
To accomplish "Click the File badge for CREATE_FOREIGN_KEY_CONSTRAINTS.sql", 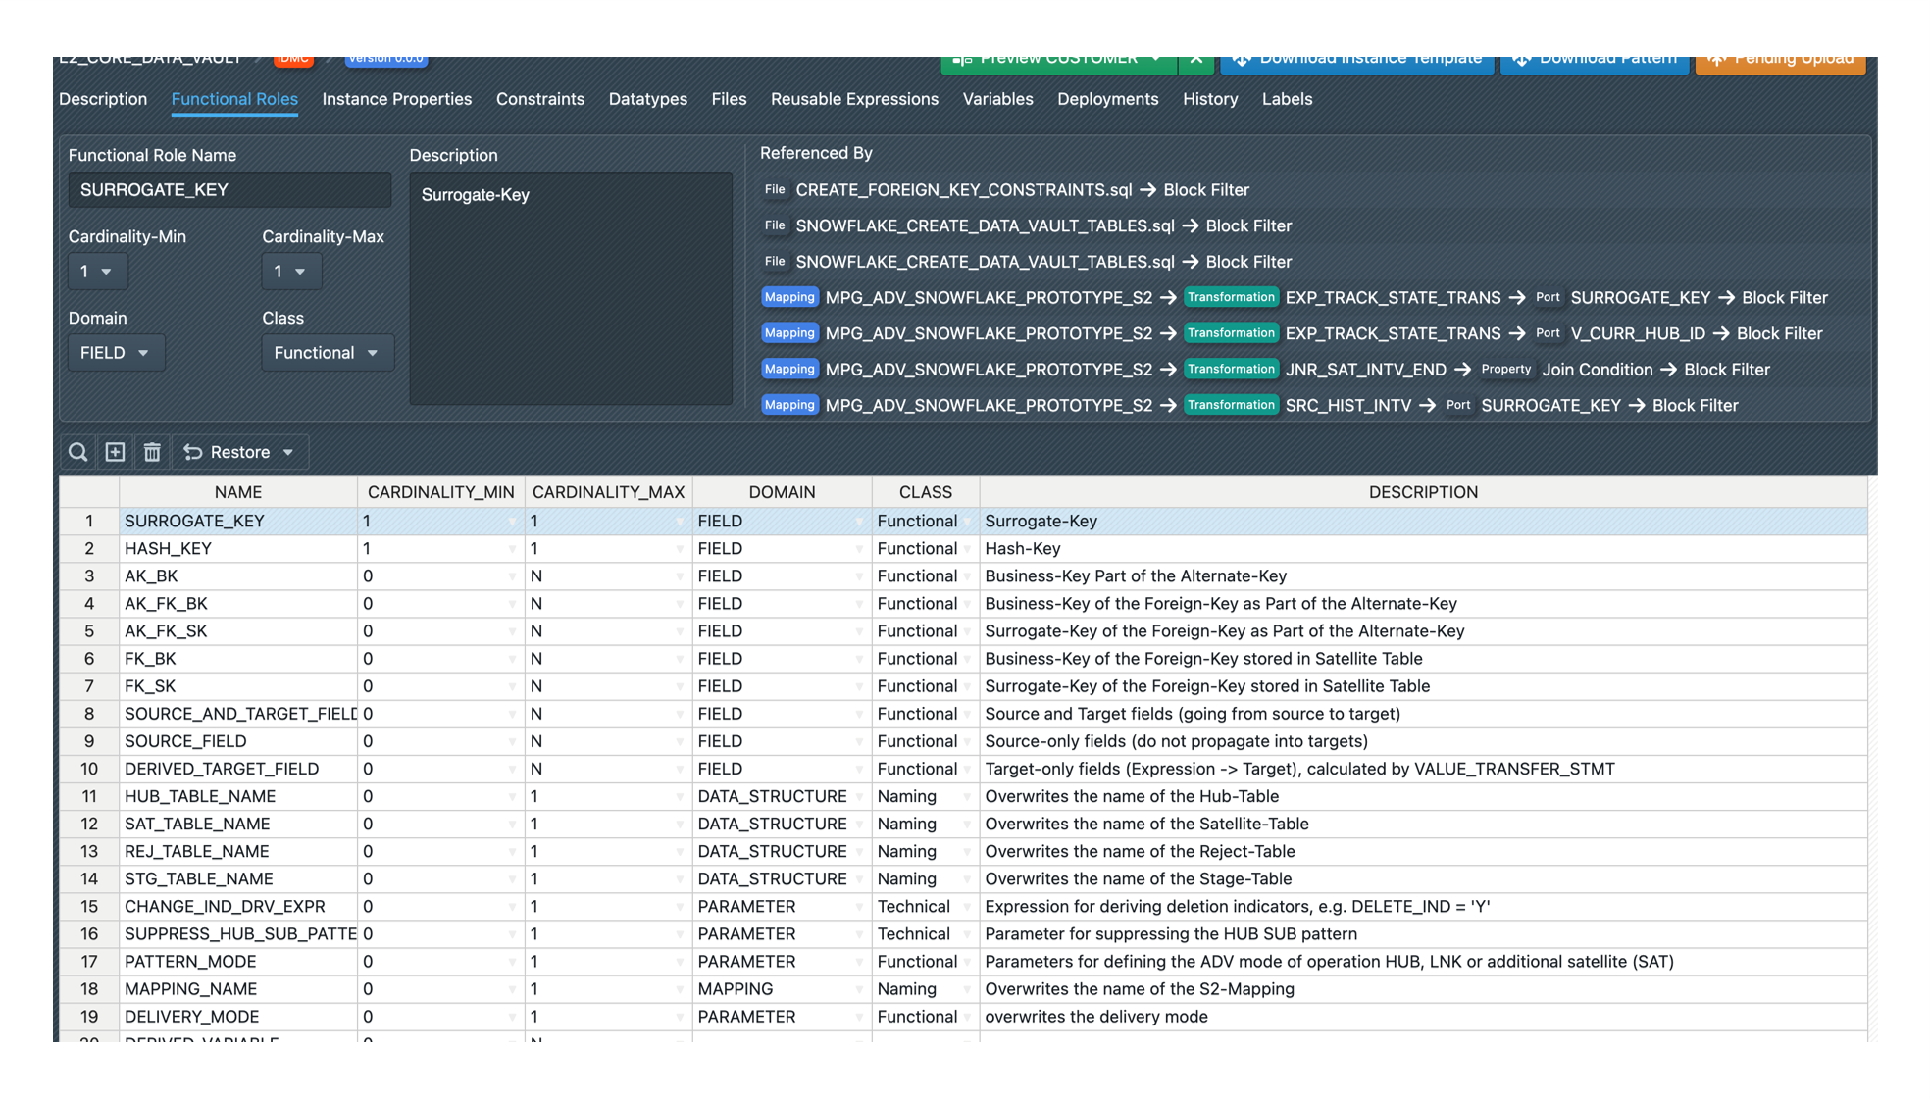I will [x=775, y=190].
